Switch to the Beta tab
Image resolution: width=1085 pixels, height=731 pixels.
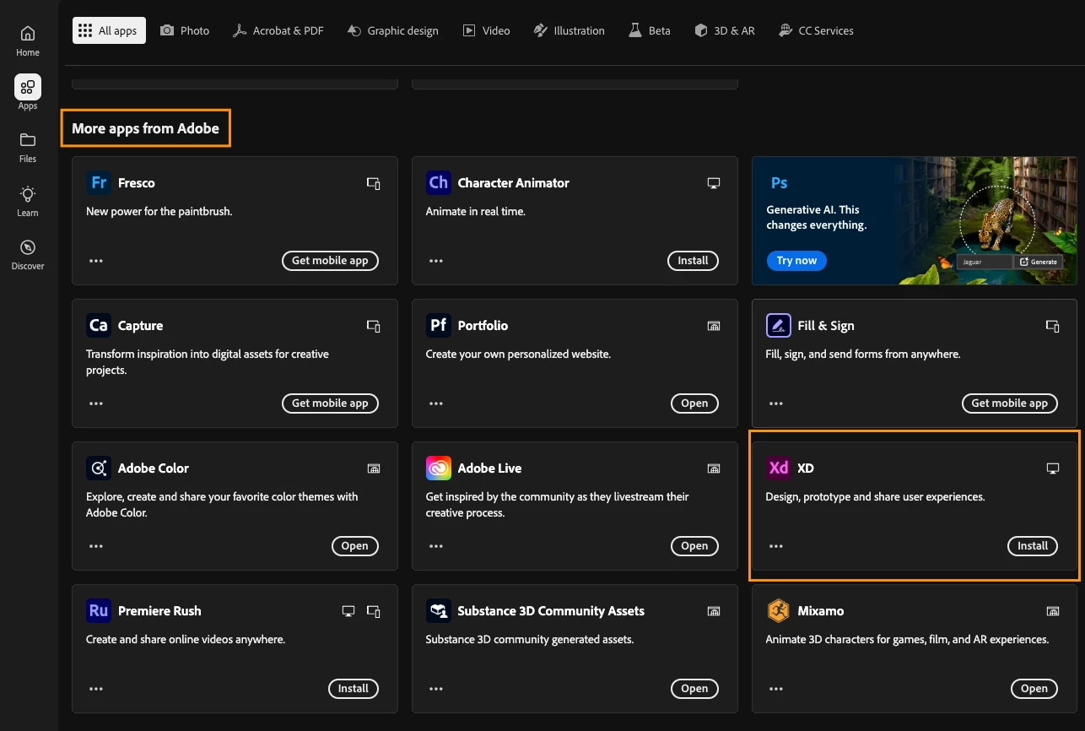pos(650,30)
